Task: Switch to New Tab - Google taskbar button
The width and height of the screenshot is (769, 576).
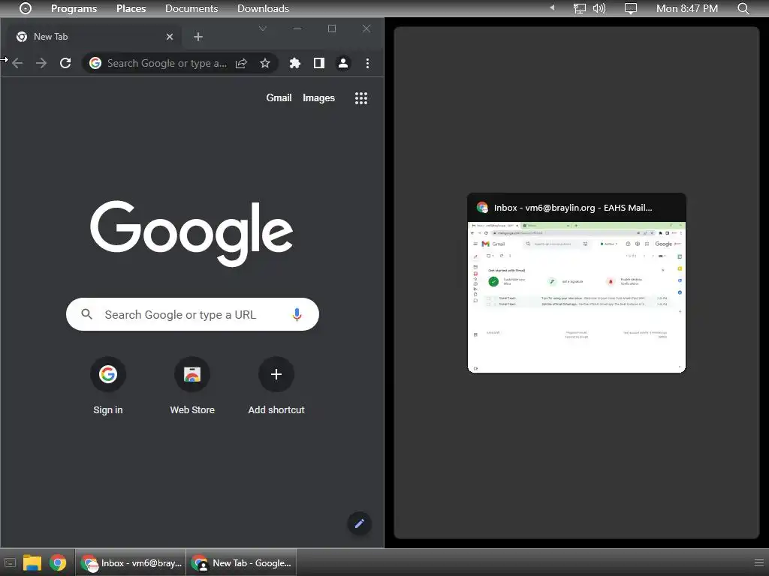Action: 241,563
